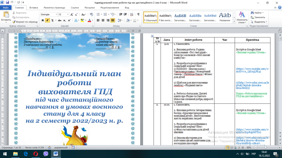Apply red font color

click(89, 20)
